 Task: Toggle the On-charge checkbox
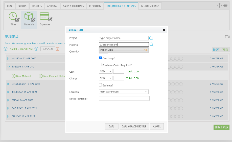pyautogui.click(x=100, y=58)
